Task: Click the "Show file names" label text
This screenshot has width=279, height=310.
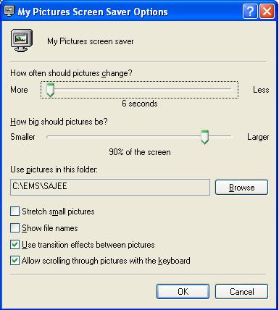Action: [50, 228]
